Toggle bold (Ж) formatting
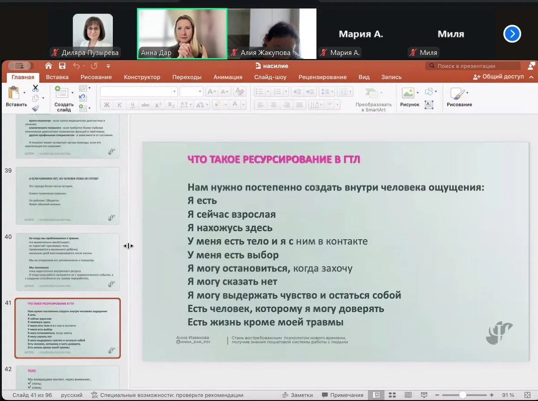Image resolution: width=538 pixels, height=401 pixels. point(107,105)
